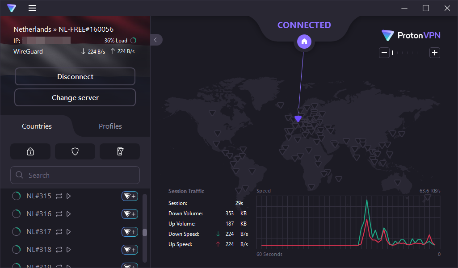Toggle Secure Core via the lock button
The width and height of the screenshot is (458, 268).
pyautogui.click(x=30, y=151)
